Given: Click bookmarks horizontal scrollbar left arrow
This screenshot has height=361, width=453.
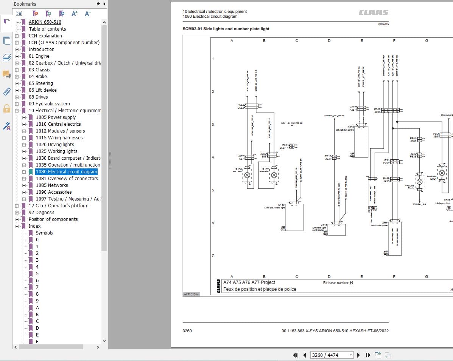Looking at the screenshot, I should pos(16,347).
